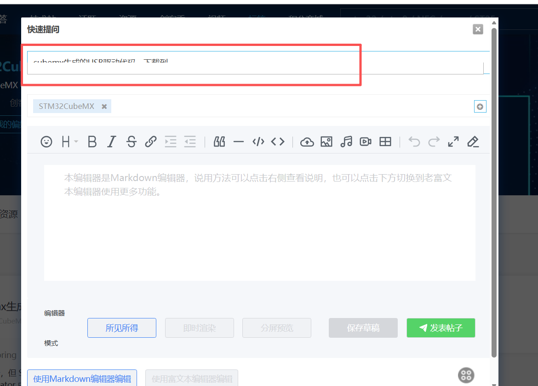
Task: Publish the post with 发表帖子
Action: [441, 328]
